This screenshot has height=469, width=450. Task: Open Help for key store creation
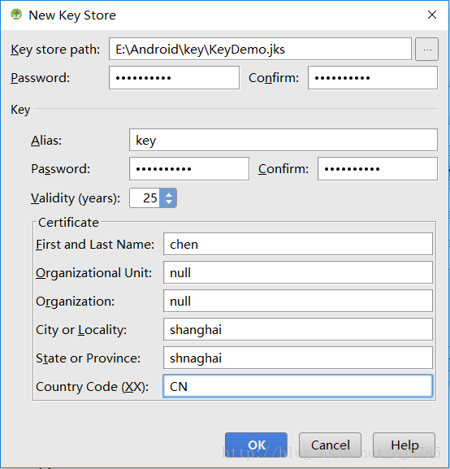pyautogui.click(x=404, y=445)
